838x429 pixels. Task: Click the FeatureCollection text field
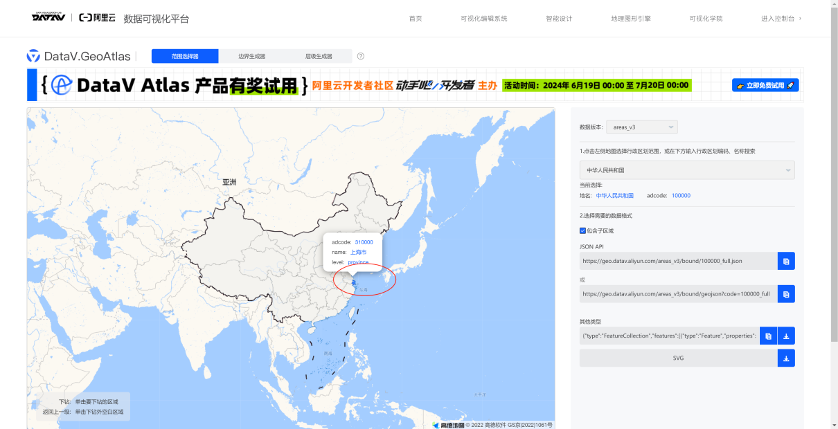click(670, 336)
